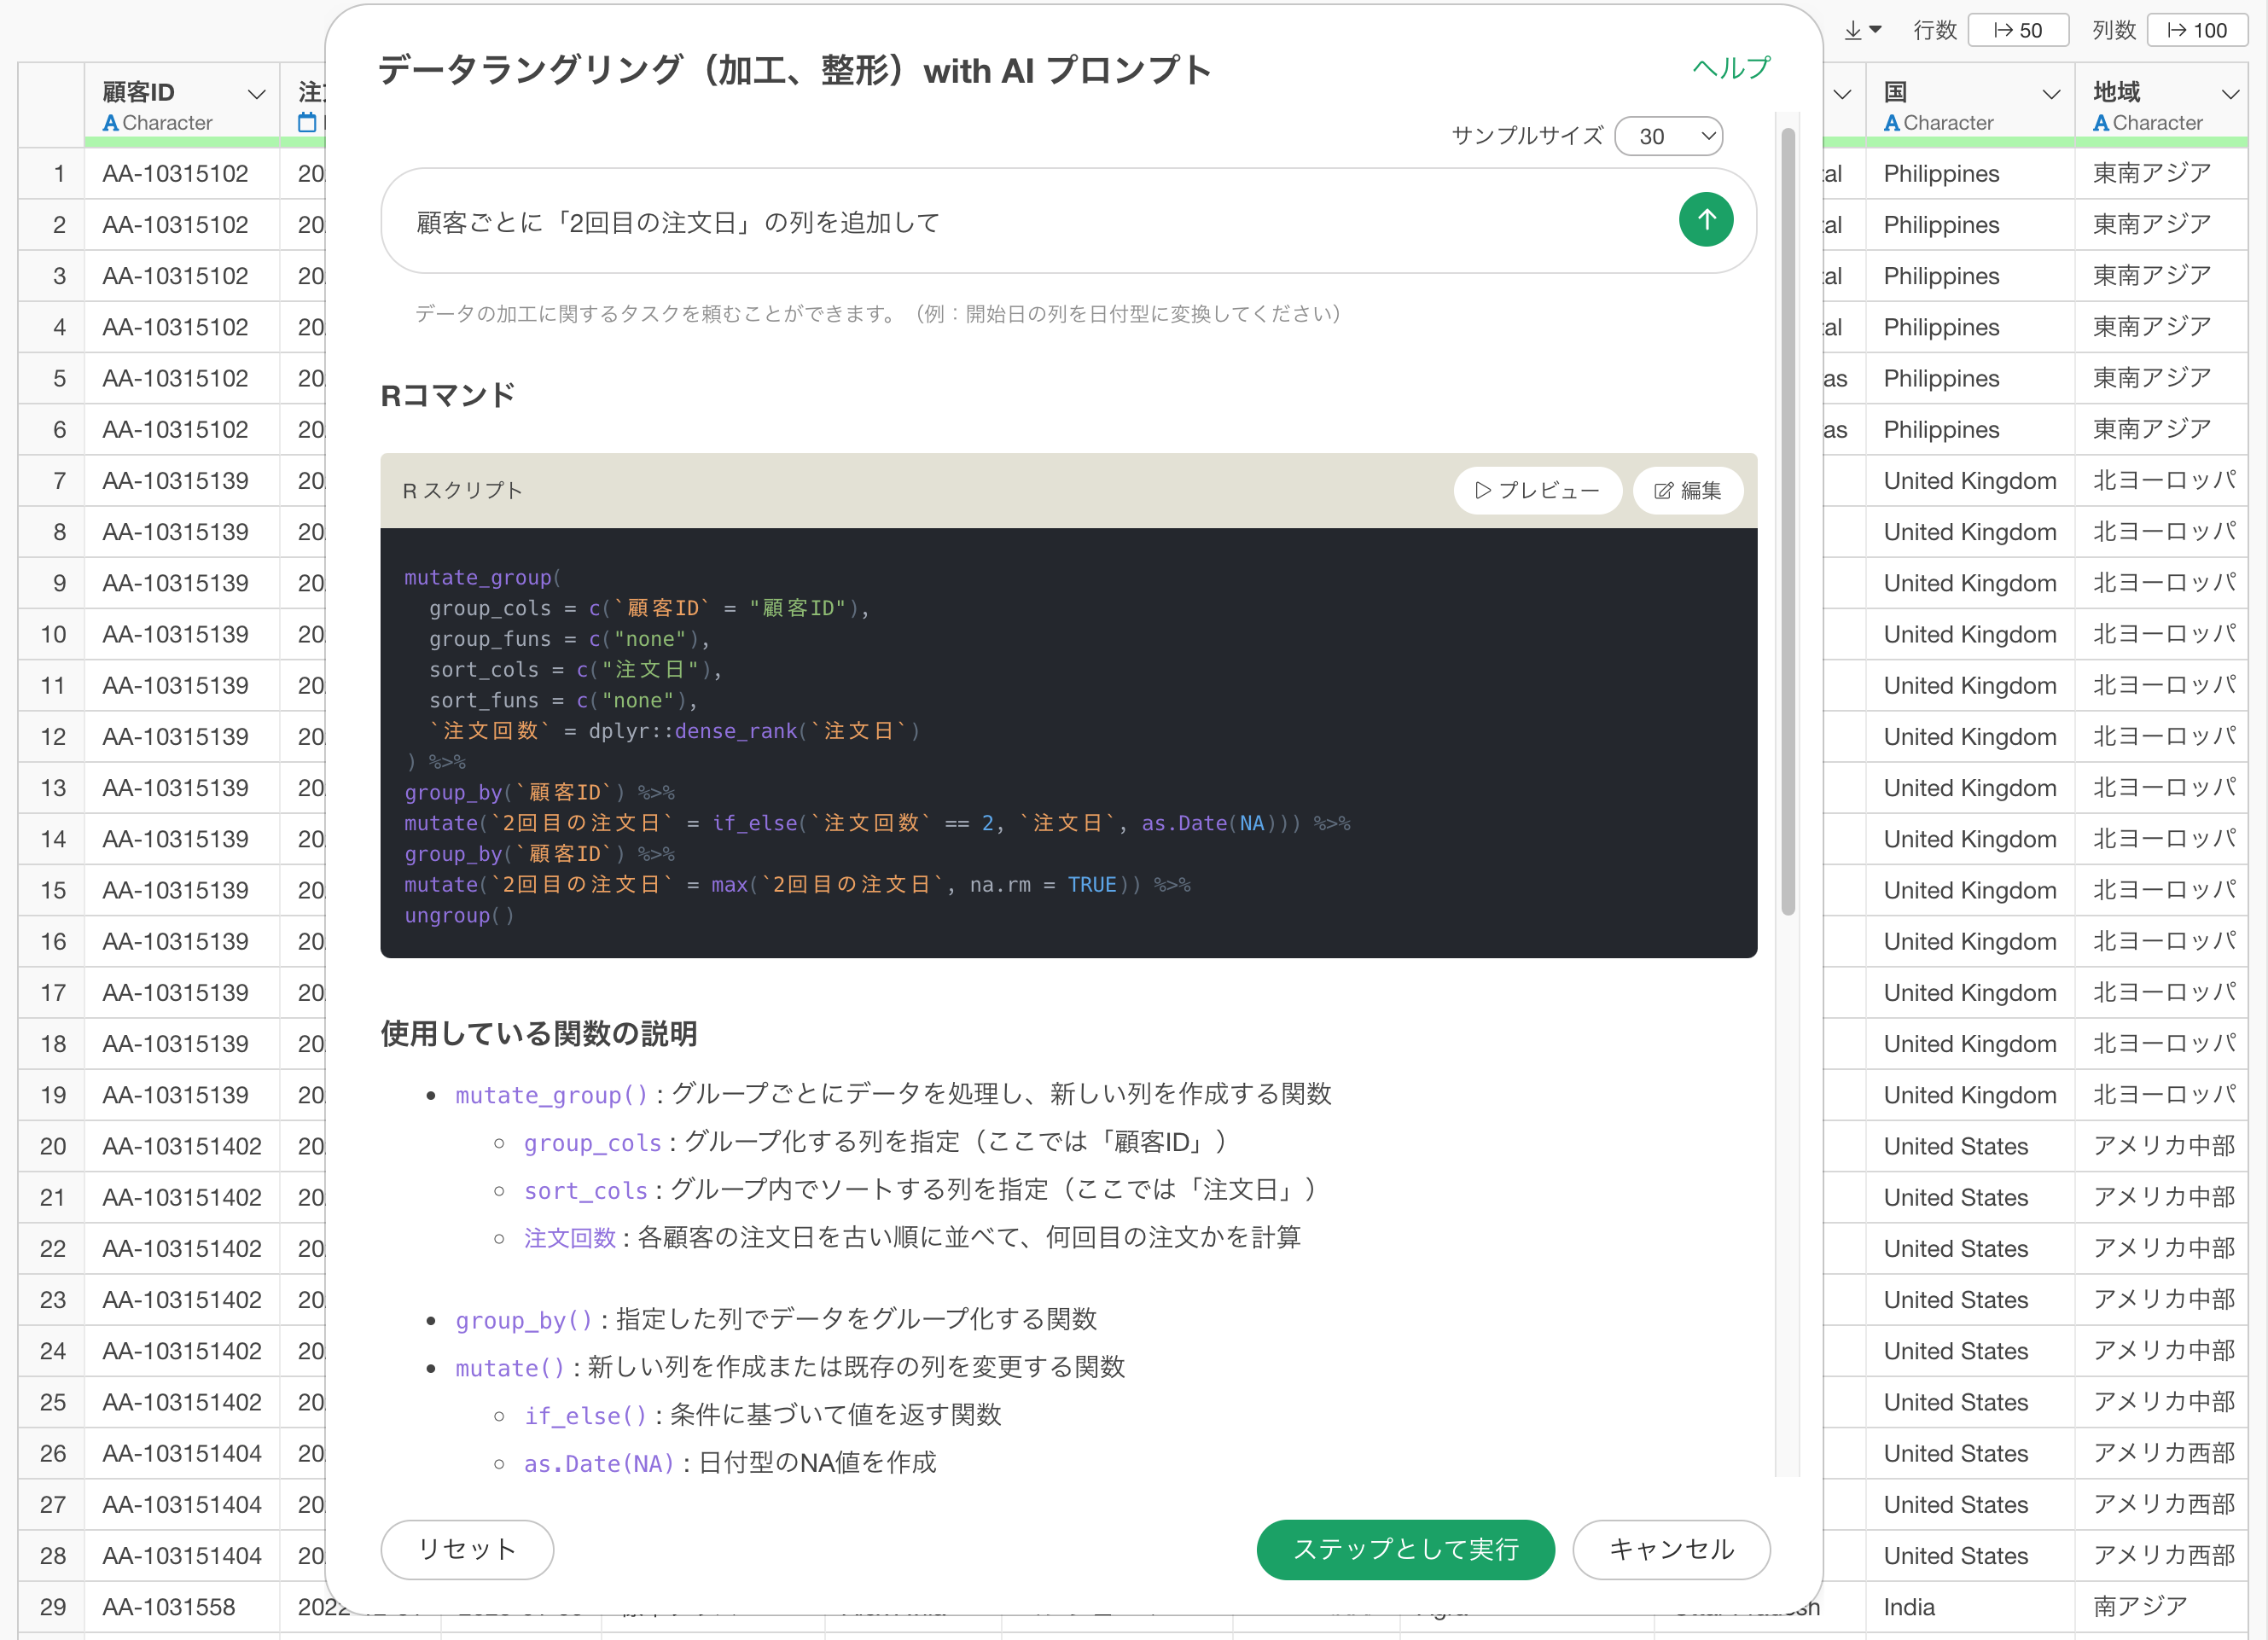Click the Character type icon under 国
2268x1640 pixels.
[x=1891, y=123]
